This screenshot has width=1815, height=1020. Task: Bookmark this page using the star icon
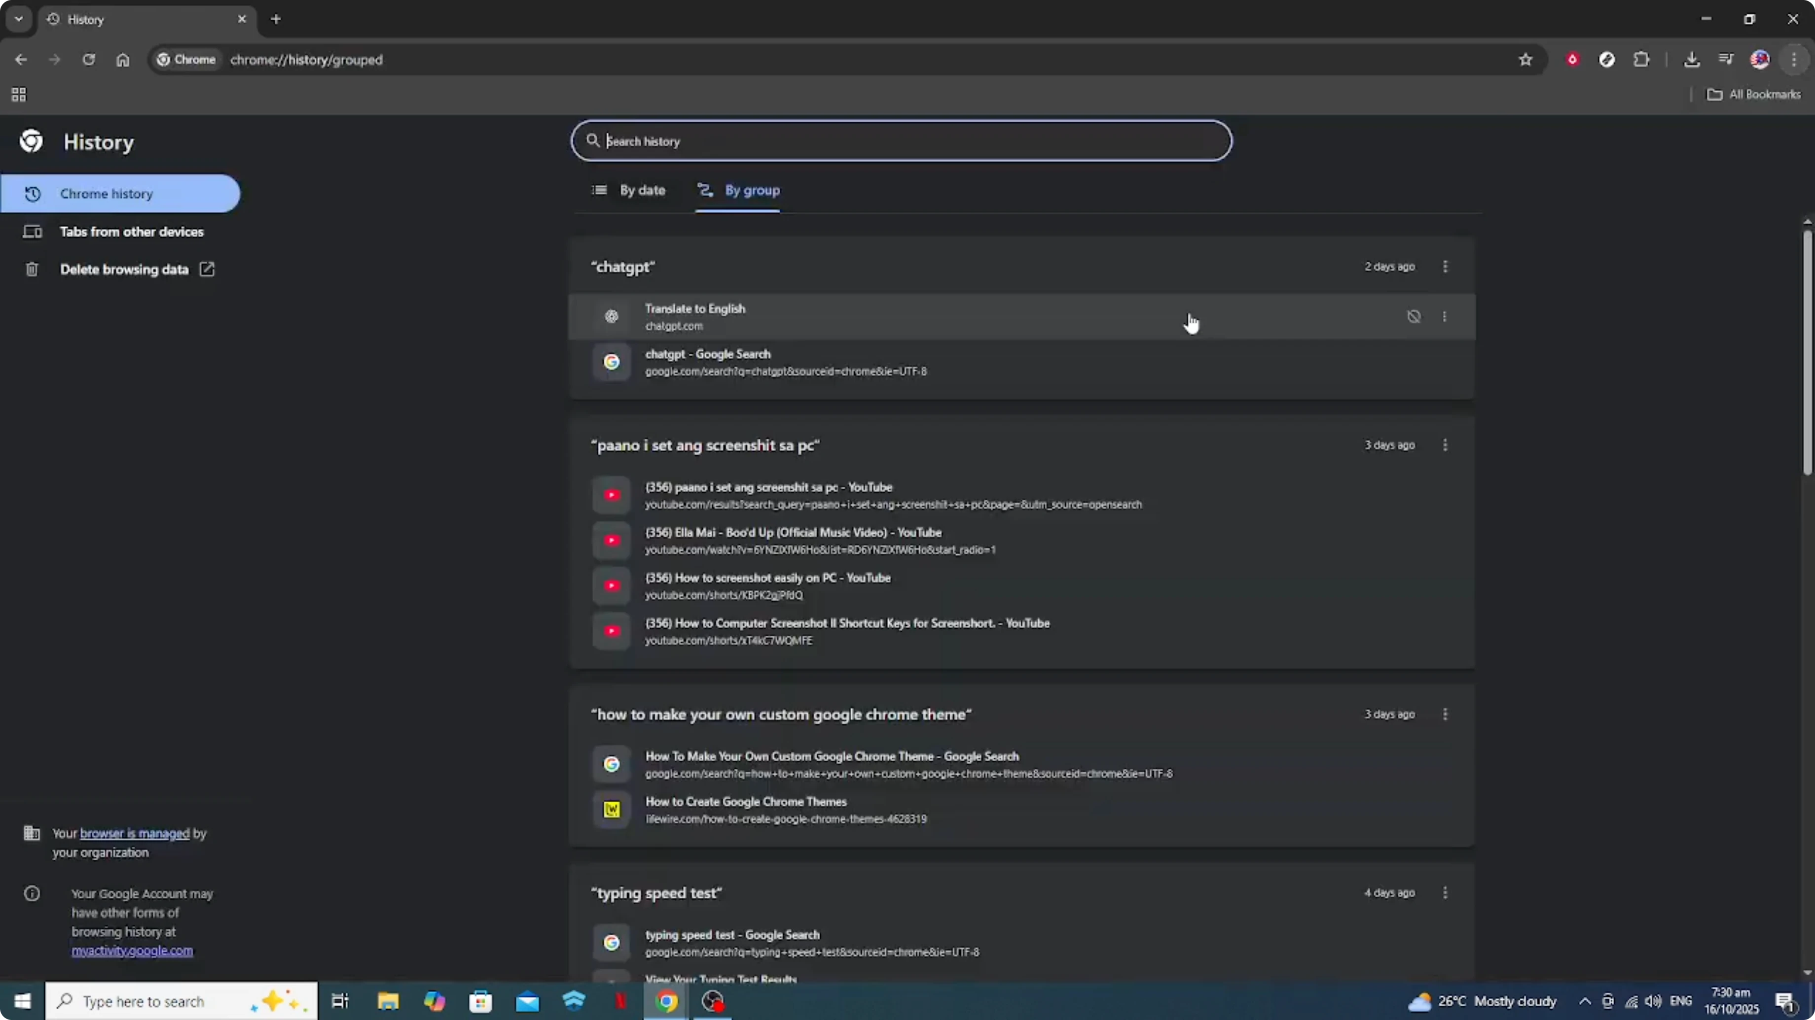coord(1525,59)
